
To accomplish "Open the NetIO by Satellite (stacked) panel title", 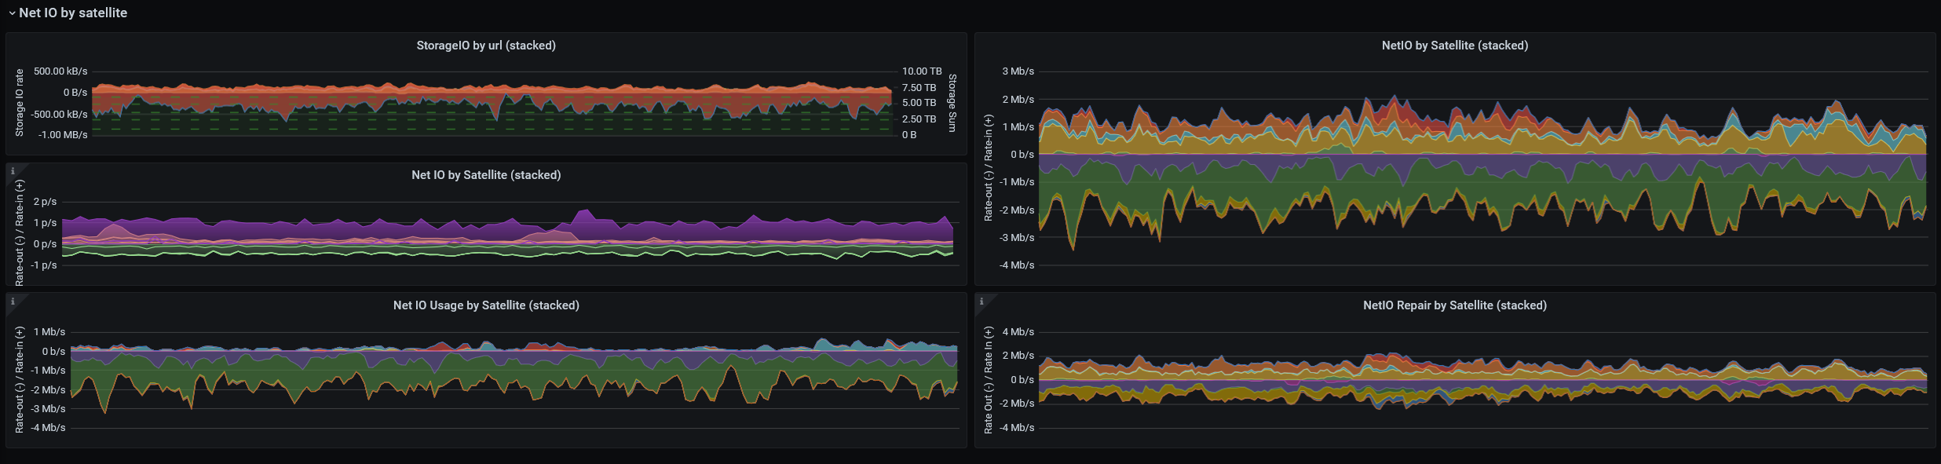I will 1455,46.
